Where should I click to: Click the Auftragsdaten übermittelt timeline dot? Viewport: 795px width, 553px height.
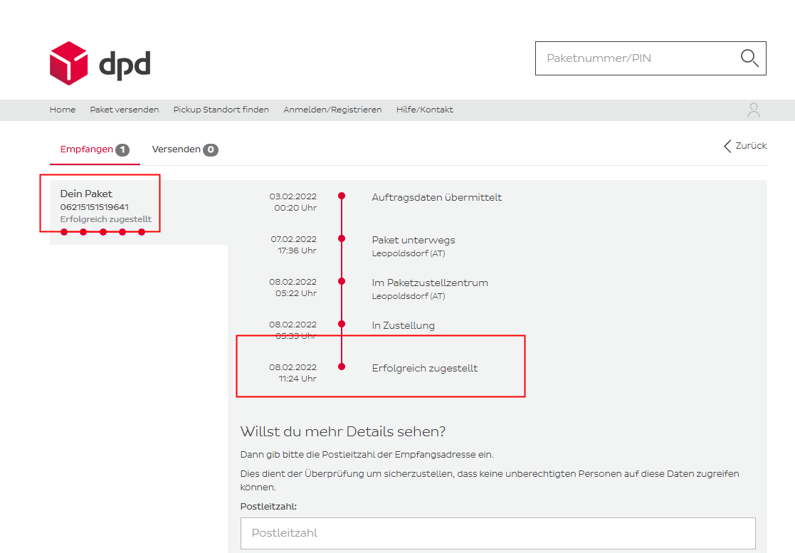coord(342,196)
